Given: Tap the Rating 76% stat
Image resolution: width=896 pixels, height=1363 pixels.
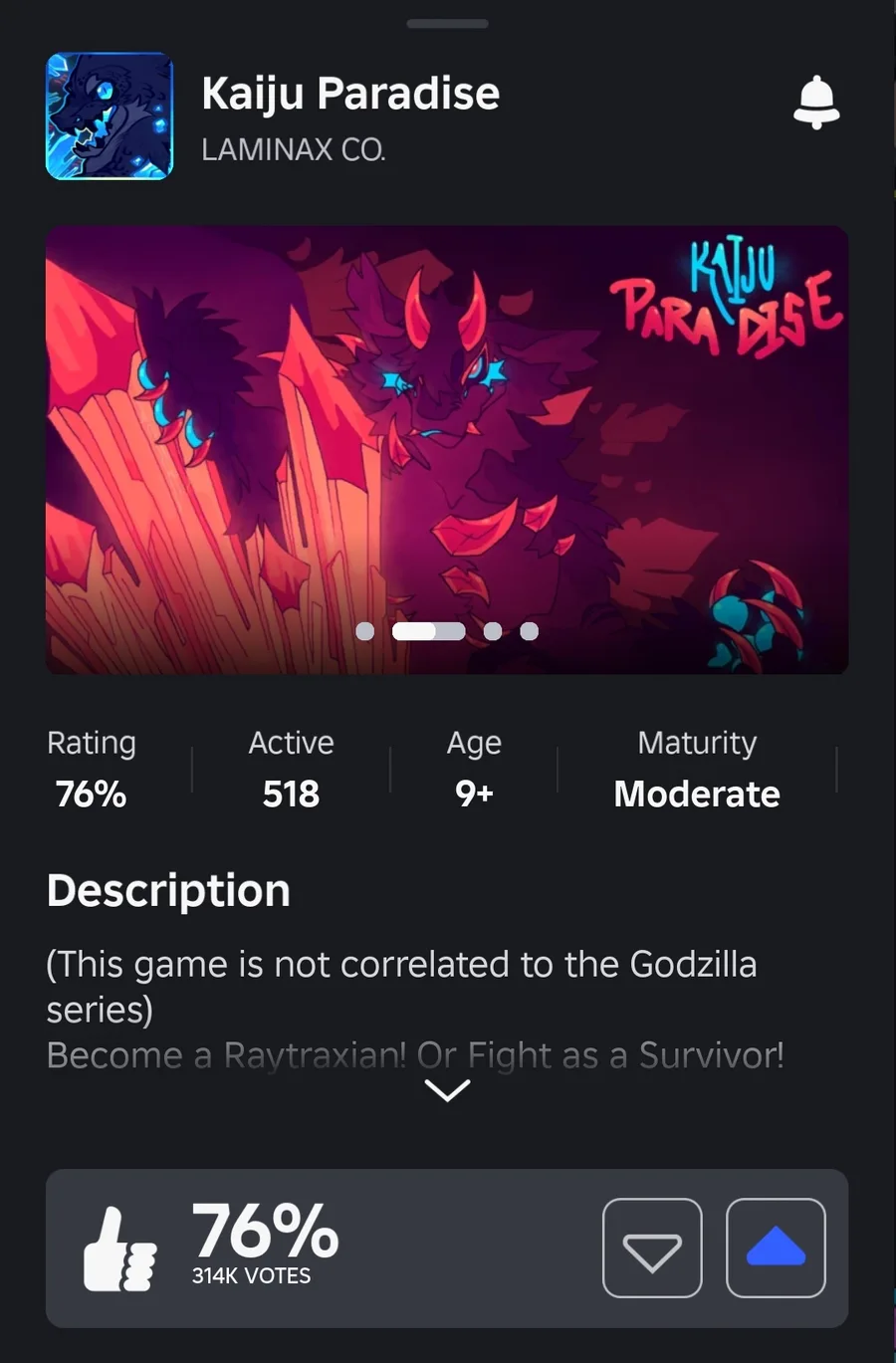Looking at the screenshot, I should coord(91,769).
